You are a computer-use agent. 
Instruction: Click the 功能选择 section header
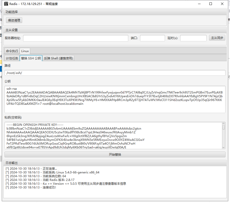coord(115,12)
